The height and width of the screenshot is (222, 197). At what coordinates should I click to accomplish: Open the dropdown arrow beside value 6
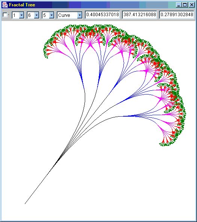[x=36, y=15]
